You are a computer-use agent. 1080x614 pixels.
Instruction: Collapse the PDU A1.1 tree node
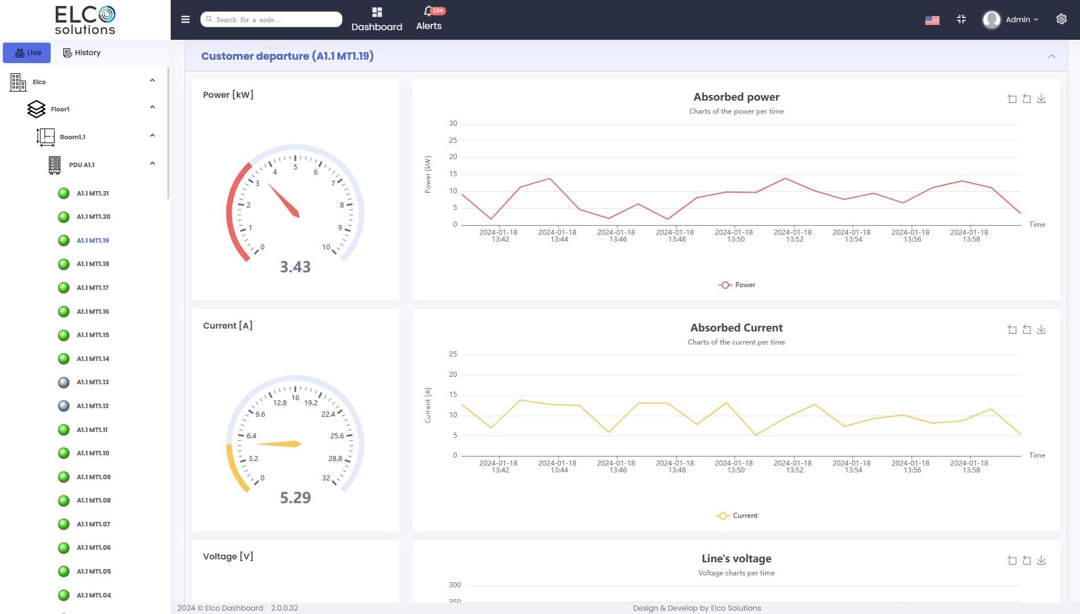click(x=152, y=163)
